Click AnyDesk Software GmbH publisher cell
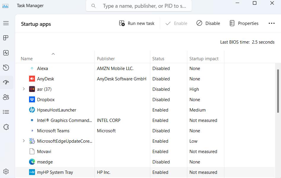Screen dimensions: 281x178 122,79
